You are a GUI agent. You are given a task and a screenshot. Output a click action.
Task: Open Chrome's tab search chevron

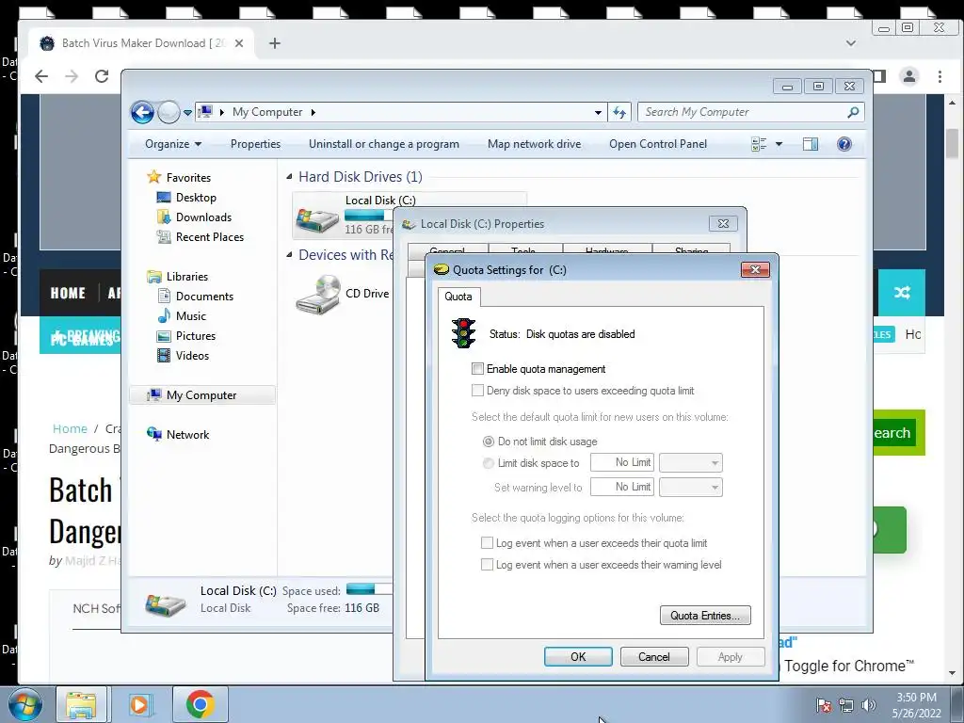pos(851,43)
